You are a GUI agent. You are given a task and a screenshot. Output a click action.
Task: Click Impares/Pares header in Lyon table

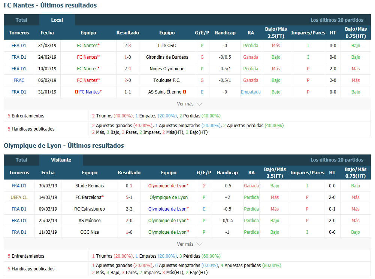(x=307, y=172)
